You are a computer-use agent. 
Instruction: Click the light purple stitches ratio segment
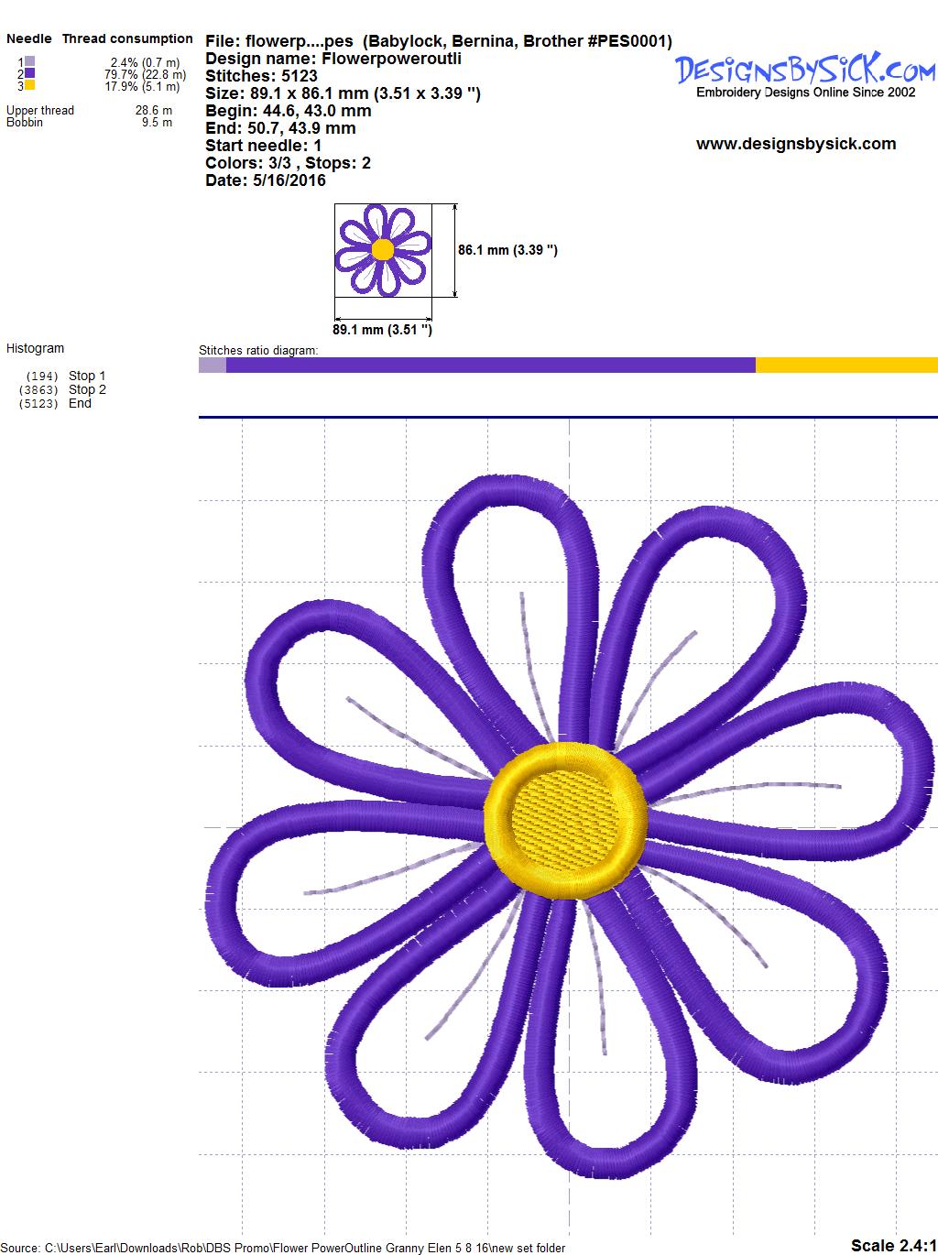(212, 366)
